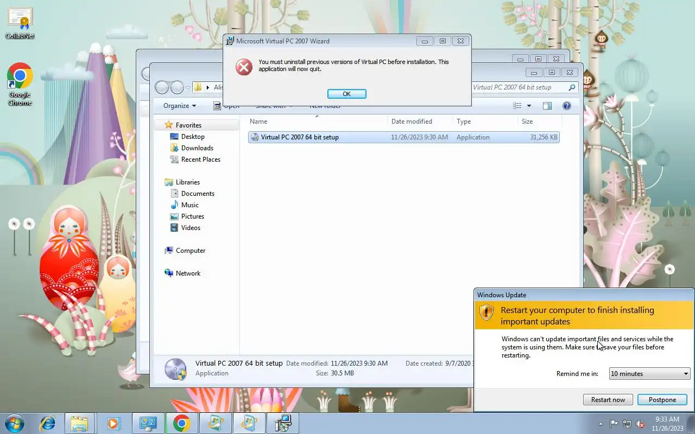Select Virtual PC 2007 64 bit setup file
The height and width of the screenshot is (434, 695).
[403, 137]
